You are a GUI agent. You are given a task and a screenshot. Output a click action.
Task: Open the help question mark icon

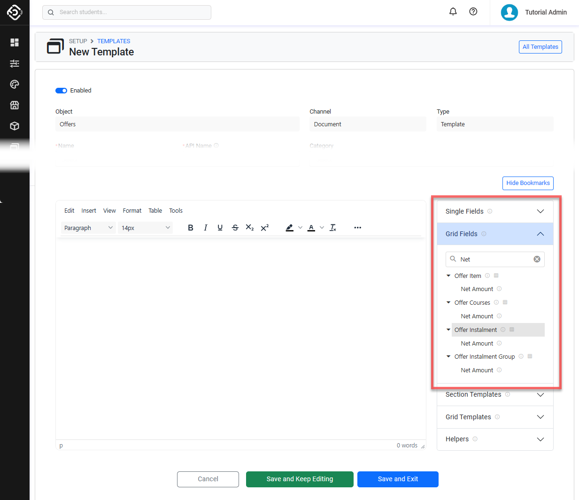pos(473,12)
